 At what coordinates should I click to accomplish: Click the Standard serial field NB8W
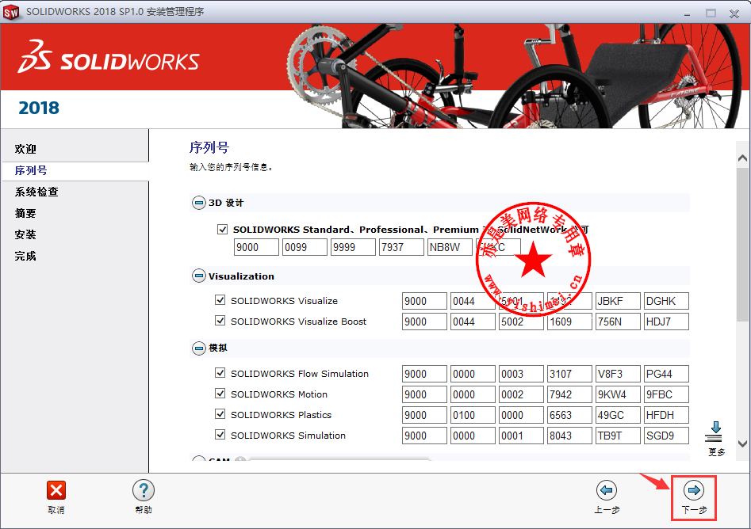point(450,247)
